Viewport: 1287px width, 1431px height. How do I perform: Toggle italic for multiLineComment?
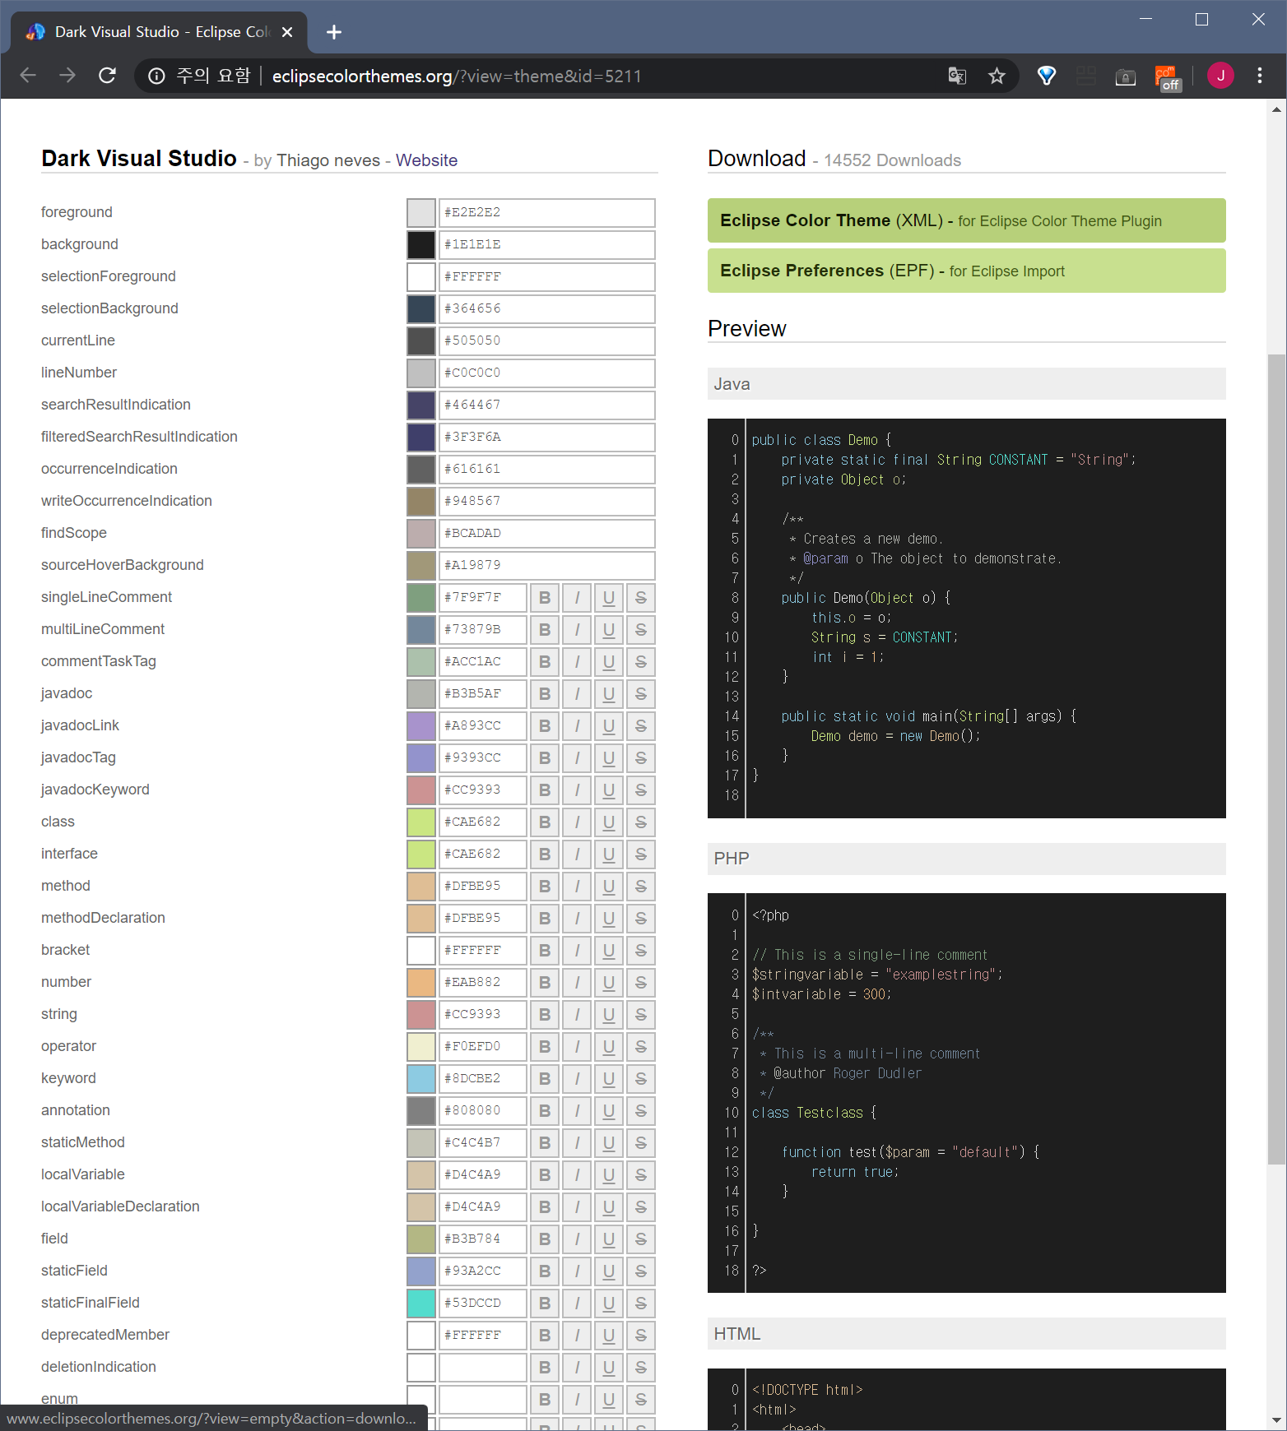(577, 630)
